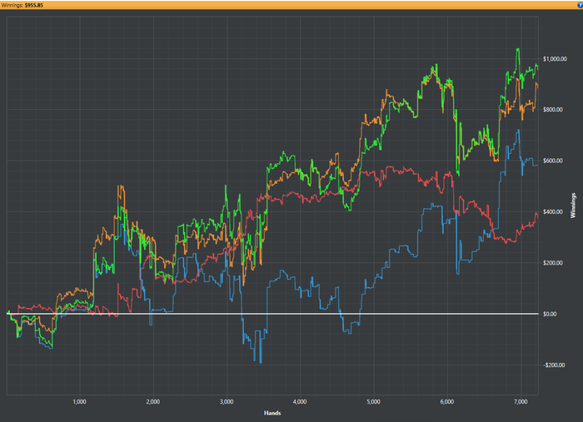583x422 pixels.
Task: Click the Winnings: $955.85 total label
Action: (x=22, y=5)
